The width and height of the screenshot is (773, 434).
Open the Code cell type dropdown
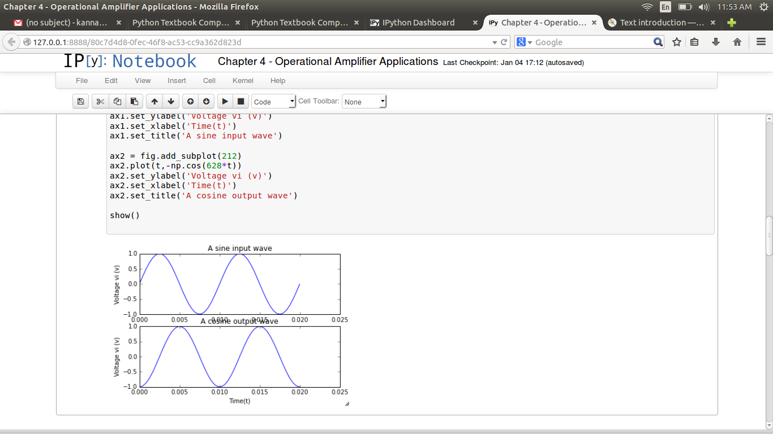pos(273,102)
